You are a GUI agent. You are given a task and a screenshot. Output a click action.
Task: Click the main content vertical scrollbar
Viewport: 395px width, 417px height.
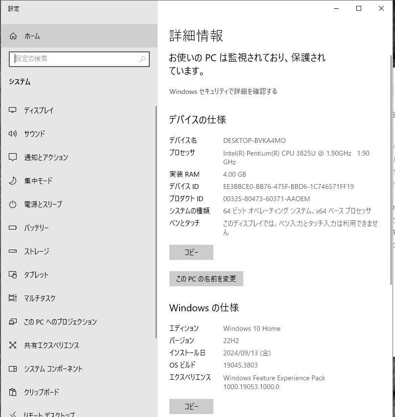pyautogui.click(x=391, y=170)
